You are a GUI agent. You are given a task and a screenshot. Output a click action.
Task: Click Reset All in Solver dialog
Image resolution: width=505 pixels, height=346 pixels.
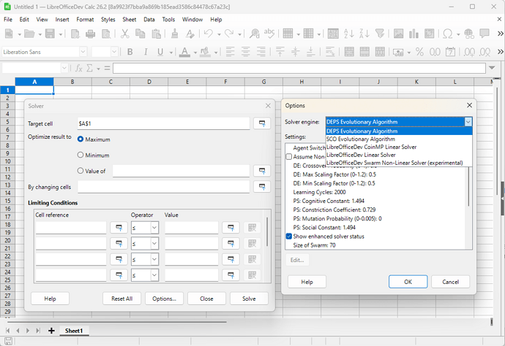click(x=121, y=299)
